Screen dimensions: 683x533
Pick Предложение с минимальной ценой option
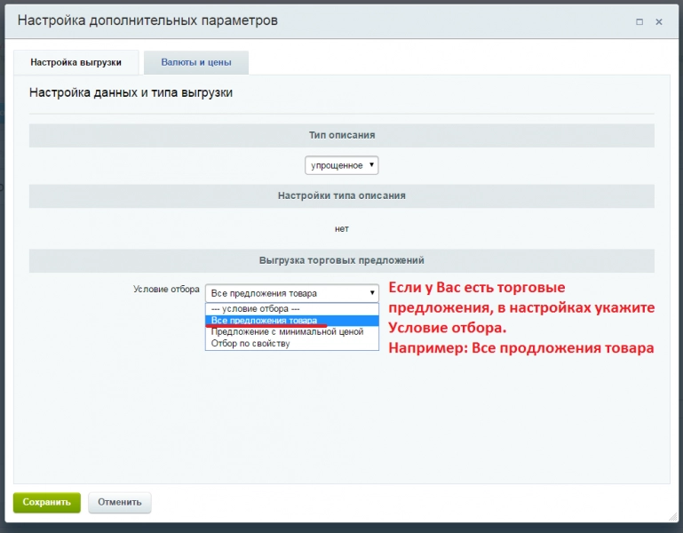coord(292,331)
